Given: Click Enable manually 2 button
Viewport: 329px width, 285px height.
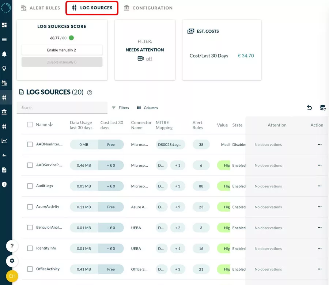Looking at the screenshot, I should click(x=62, y=50).
